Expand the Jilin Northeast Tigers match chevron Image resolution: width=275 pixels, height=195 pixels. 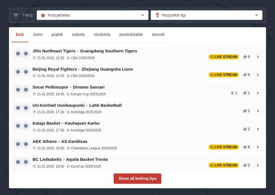258,57
